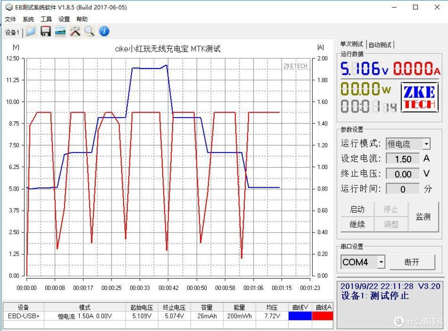Click the V3.20 firmware version text

pos(429,286)
